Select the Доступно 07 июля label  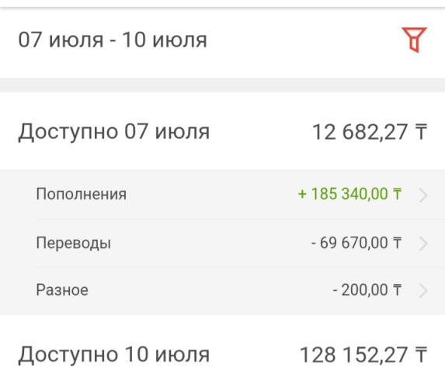click(114, 132)
